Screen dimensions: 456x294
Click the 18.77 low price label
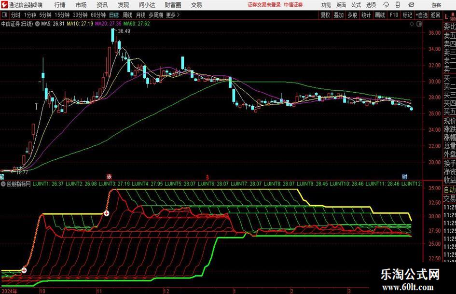click(22, 172)
